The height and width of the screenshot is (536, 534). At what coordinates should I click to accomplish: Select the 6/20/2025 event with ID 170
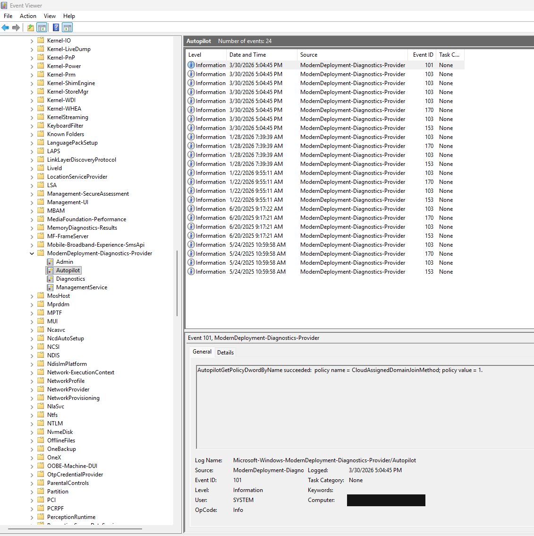tap(325, 218)
